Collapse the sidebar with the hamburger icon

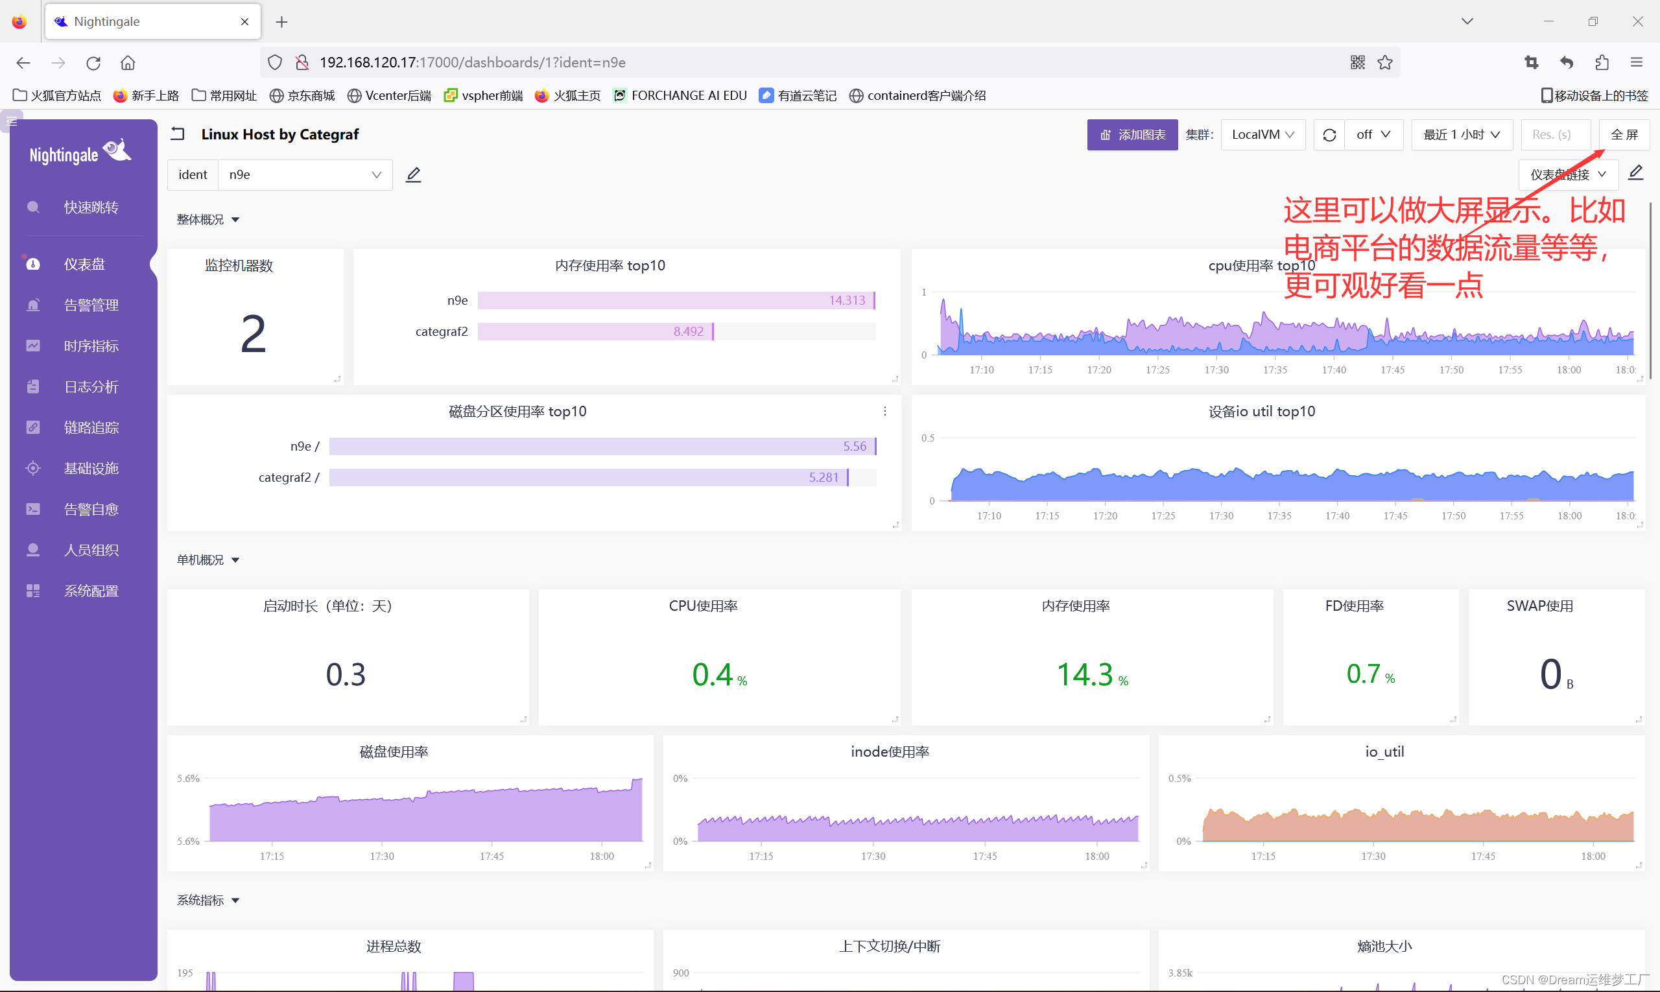point(12,121)
